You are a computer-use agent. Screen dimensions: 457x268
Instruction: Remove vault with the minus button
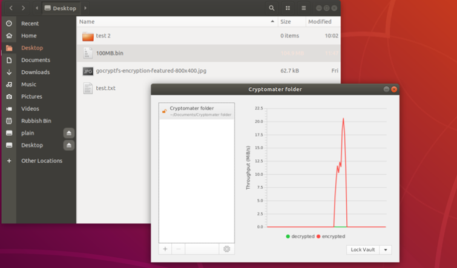click(x=179, y=249)
